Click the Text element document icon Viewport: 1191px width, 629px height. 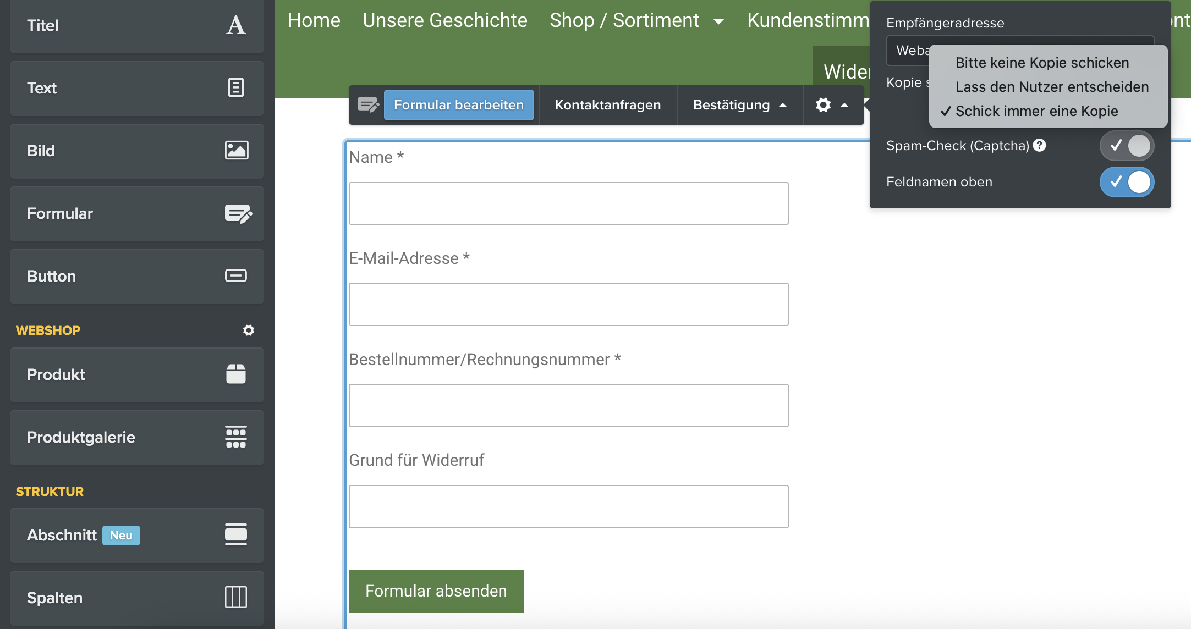[x=236, y=87]
